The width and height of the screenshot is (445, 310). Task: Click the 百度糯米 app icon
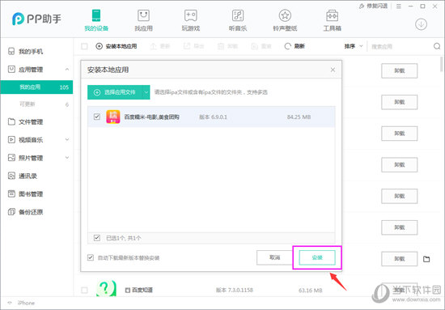tap(113, 117)
